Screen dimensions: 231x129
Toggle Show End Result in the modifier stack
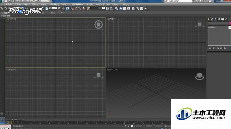(214, 48)
